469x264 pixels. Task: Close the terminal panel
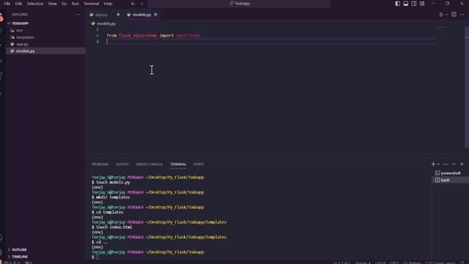click(462, 164)
